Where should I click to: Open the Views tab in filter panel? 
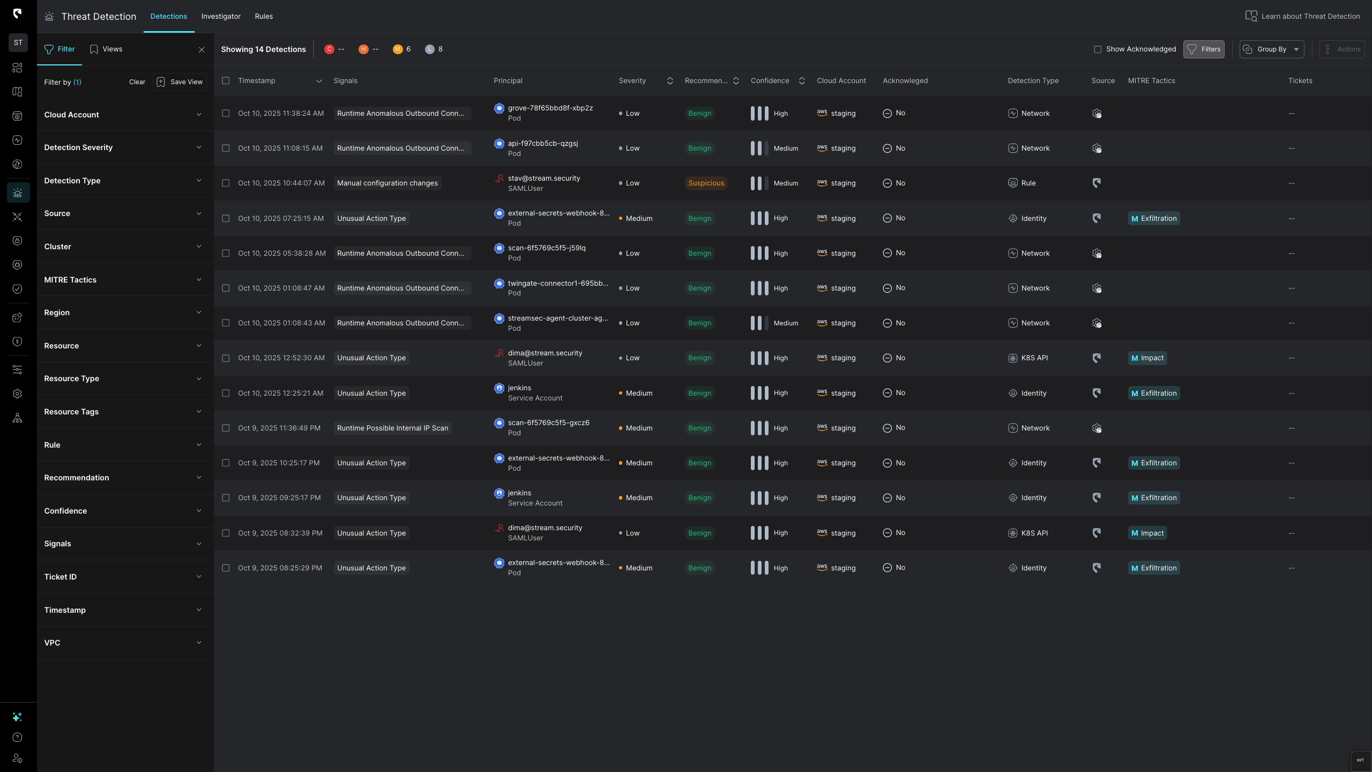pos(106,49)
